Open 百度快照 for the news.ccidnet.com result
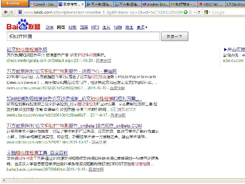This screenshot has width=245, height=184. (x=117, y=88)
